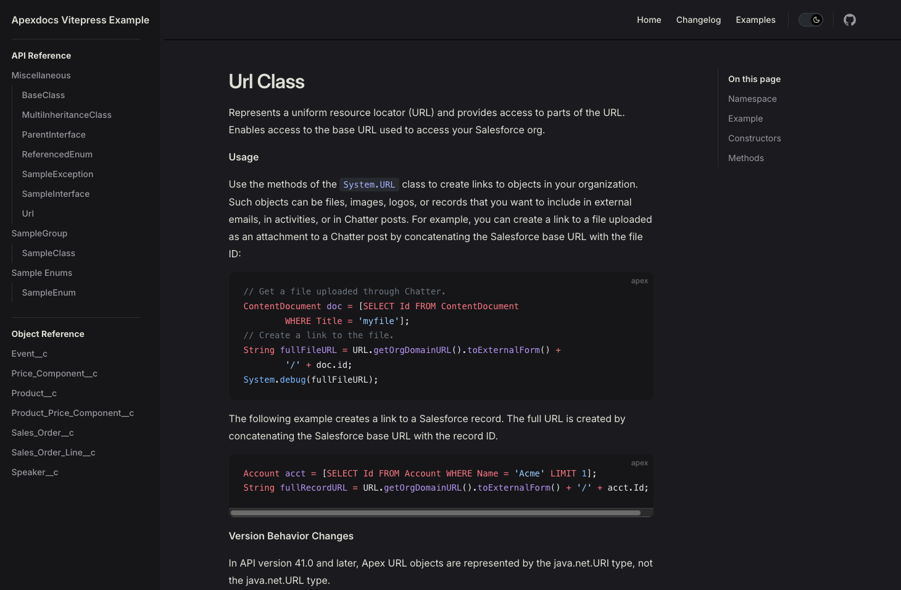Select the Url sidebar item
Viewport: 901px width, 590px height.
coord(28,214)
